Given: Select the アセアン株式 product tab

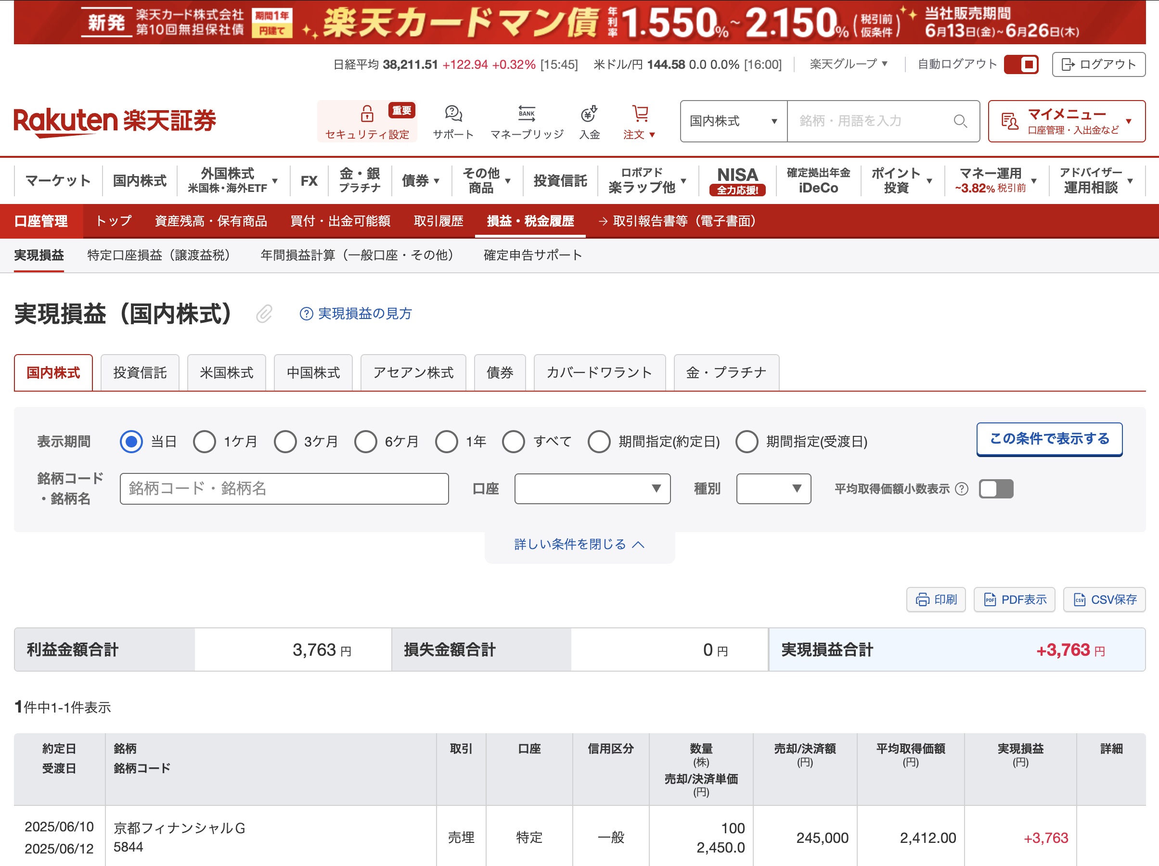Looking at the screenshot, I should (413, 372).
